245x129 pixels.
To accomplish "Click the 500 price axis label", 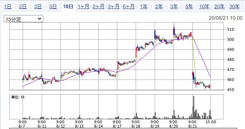I will tap(231, 39).
